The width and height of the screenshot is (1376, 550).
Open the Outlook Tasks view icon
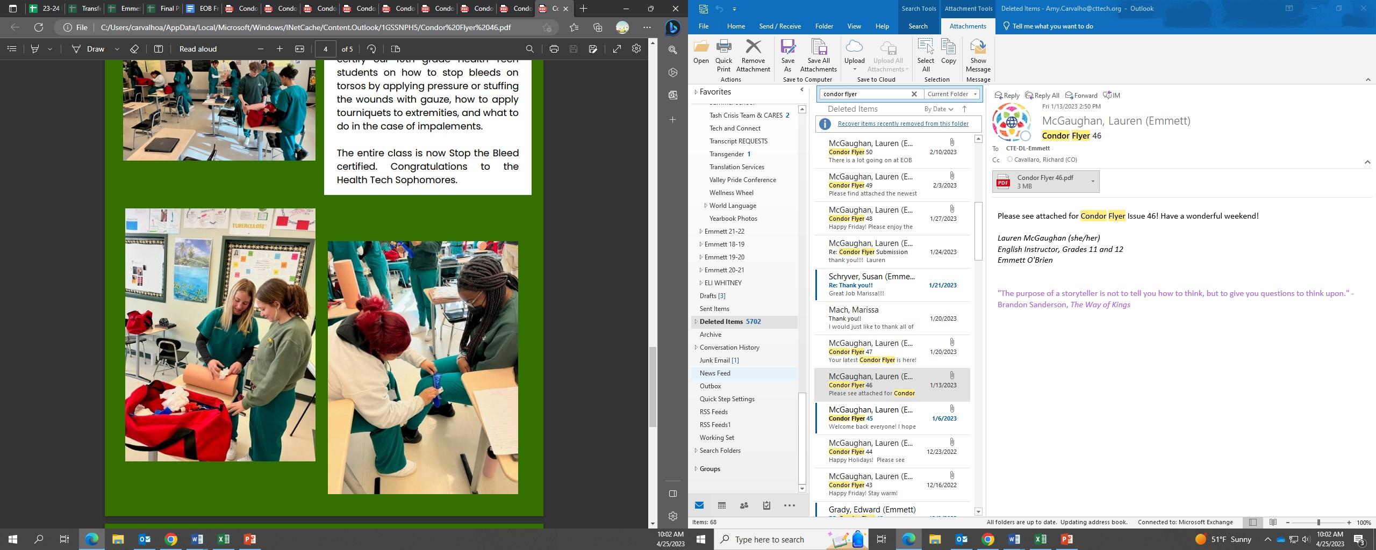[766, 505]
